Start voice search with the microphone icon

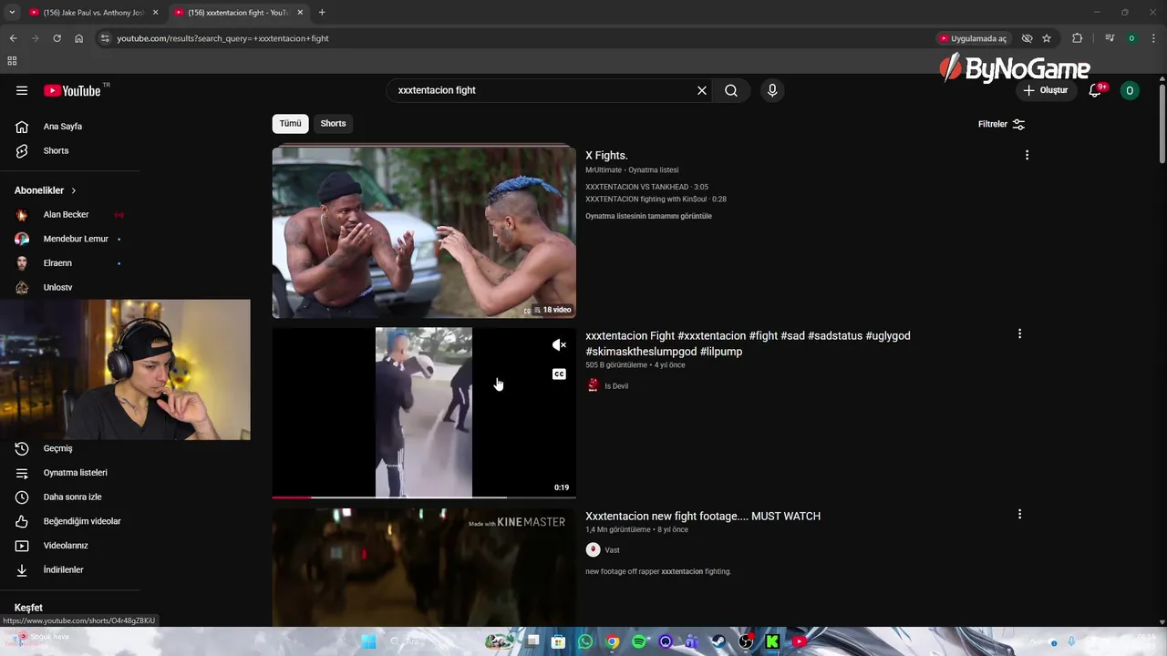point(772,90)
